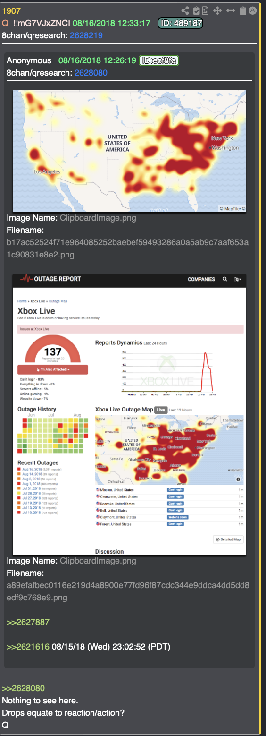Image resolution: width=266 pixels, height=736 pixels.
Task: Click "Nothing to see here." text line
Action: click(x=40, y=701)
